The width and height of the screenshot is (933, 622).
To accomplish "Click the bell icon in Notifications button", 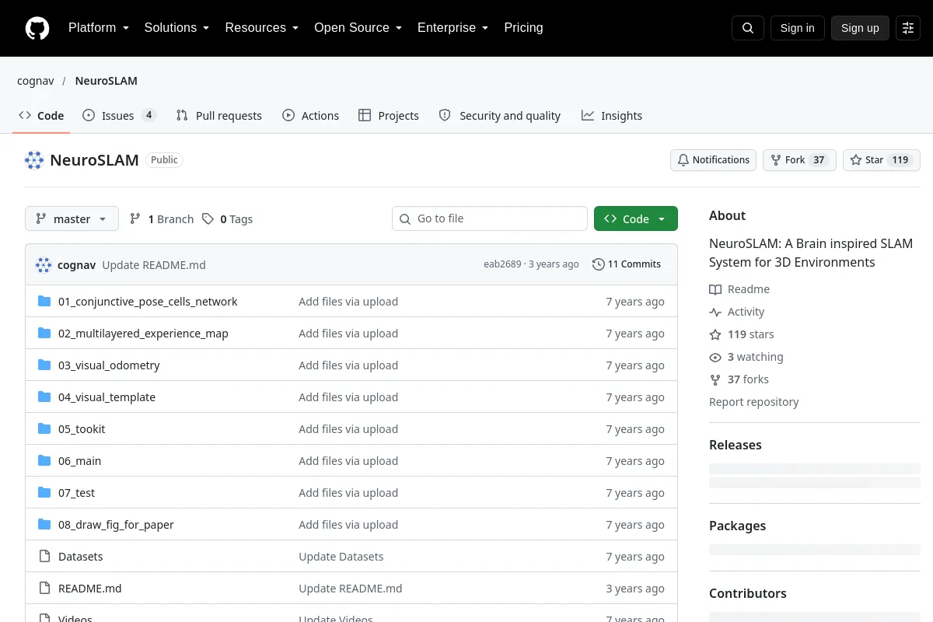I will click(683, 160).
